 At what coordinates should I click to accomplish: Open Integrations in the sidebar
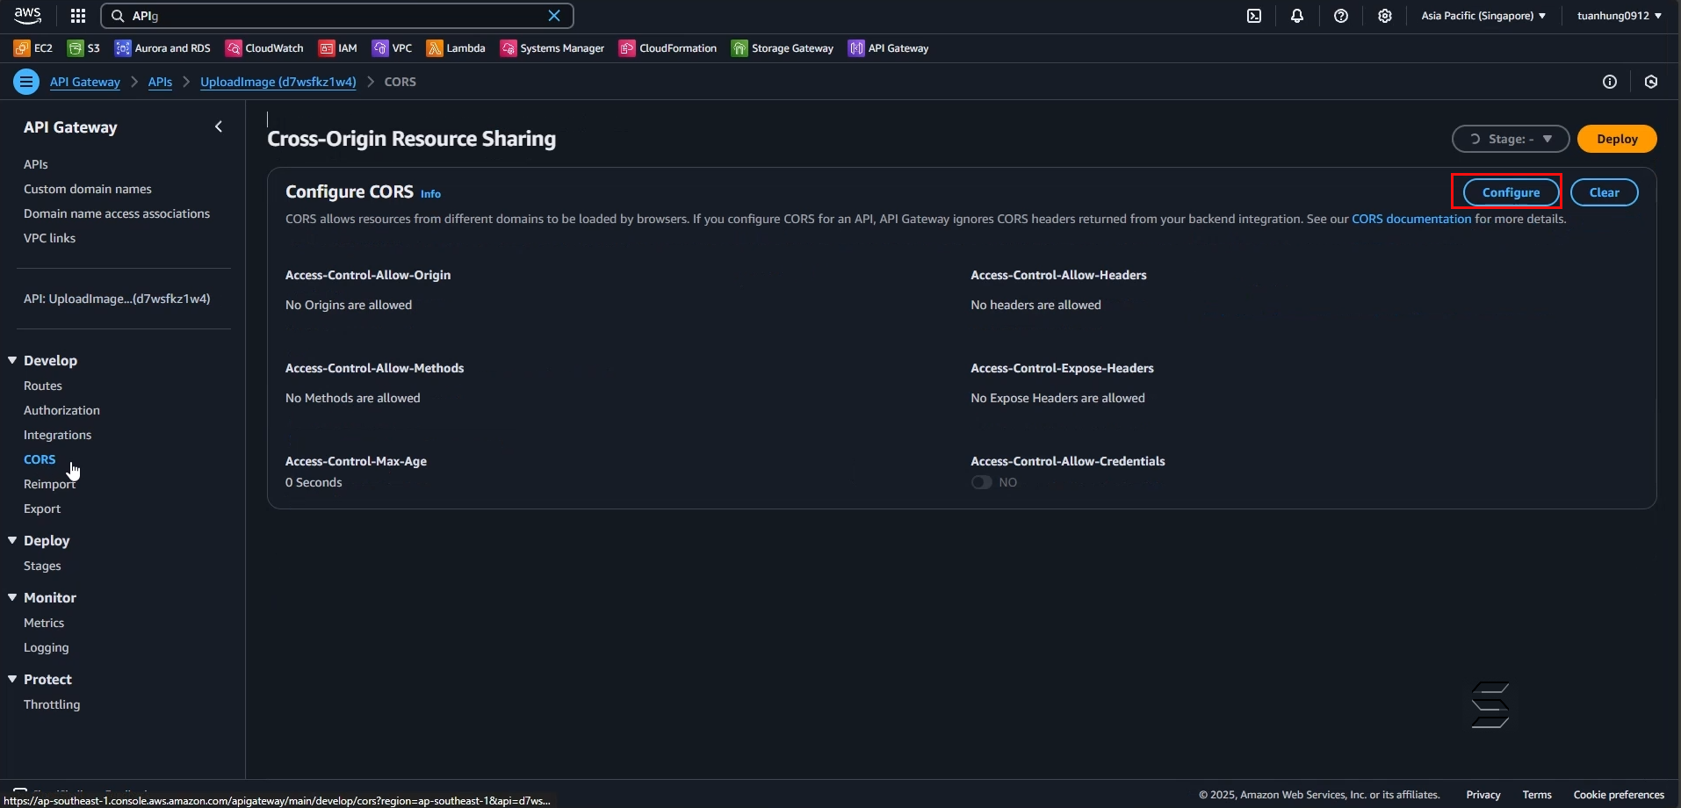click(x=57, y=435)
